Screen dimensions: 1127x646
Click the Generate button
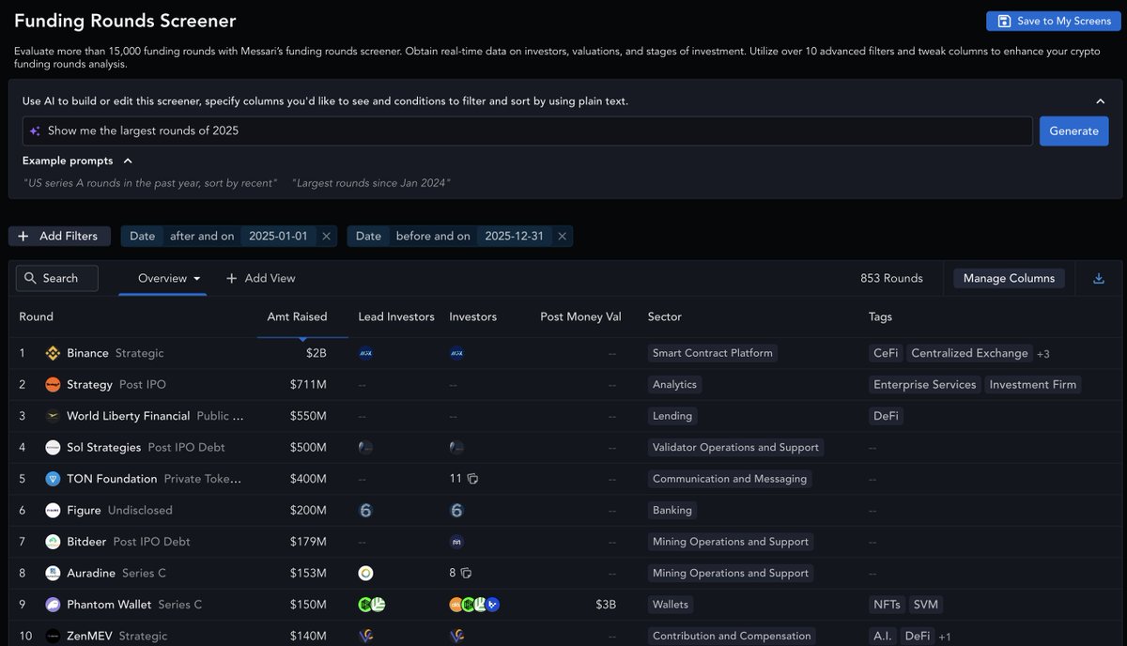coord(1073,131)
